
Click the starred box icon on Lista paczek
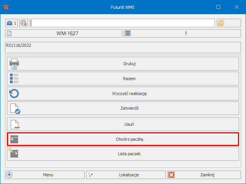coord(14,154)
